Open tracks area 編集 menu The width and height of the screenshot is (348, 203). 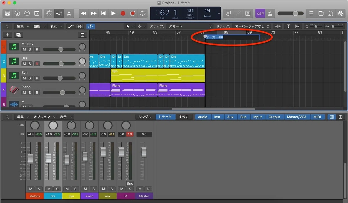[22, 26]
